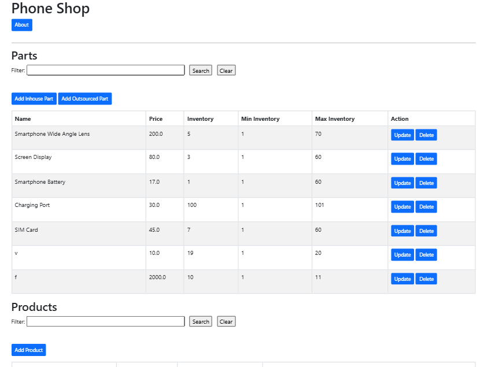Clear the Products filter
480x367 pixels.
226,321
